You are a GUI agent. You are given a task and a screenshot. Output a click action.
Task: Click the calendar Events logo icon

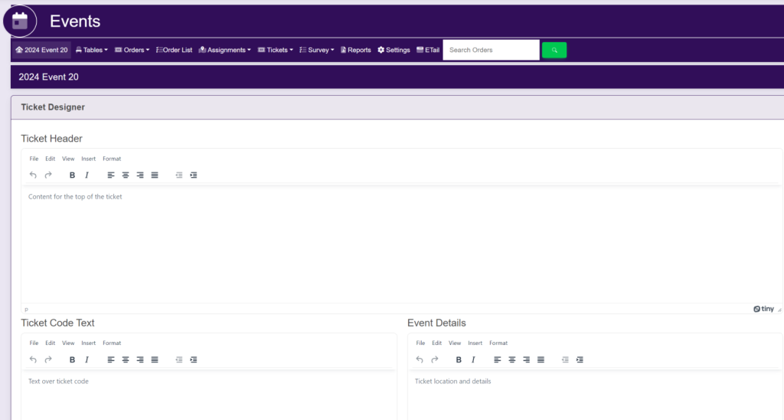tap(20, 21)
